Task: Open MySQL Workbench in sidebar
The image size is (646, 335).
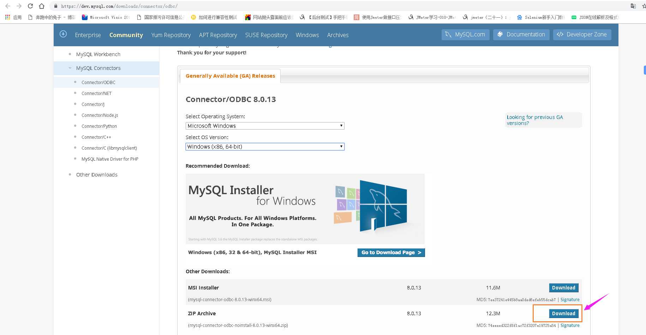Action: click(98, 54)
